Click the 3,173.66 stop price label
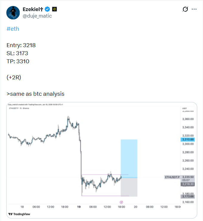 (x=187, y=196)
